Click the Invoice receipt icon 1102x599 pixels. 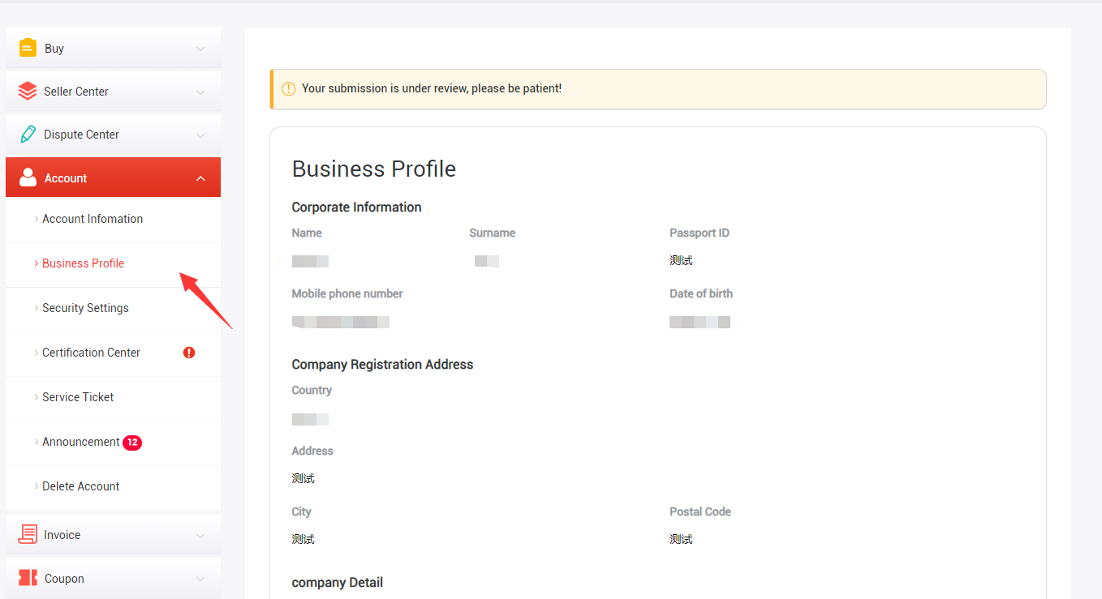point(28,535)
